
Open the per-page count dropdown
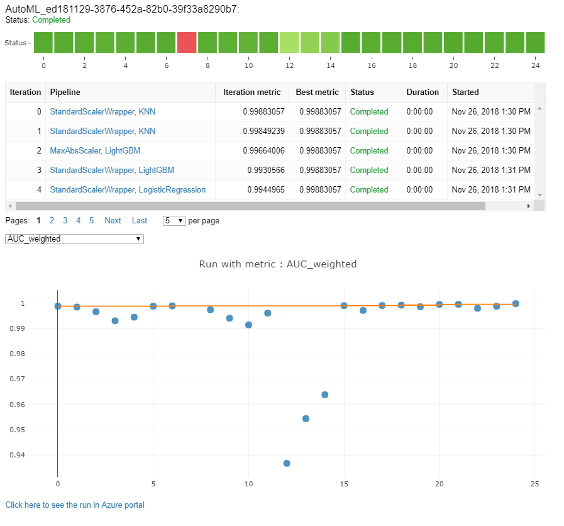(174, 220)
